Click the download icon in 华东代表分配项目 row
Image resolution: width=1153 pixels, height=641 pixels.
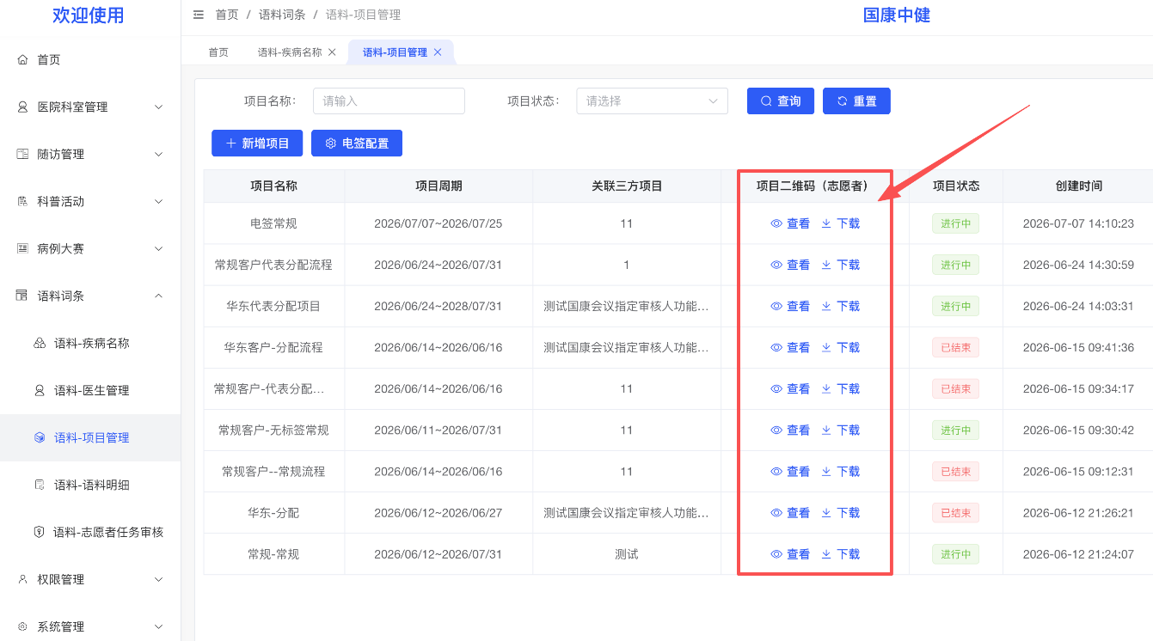pos(826,306)
